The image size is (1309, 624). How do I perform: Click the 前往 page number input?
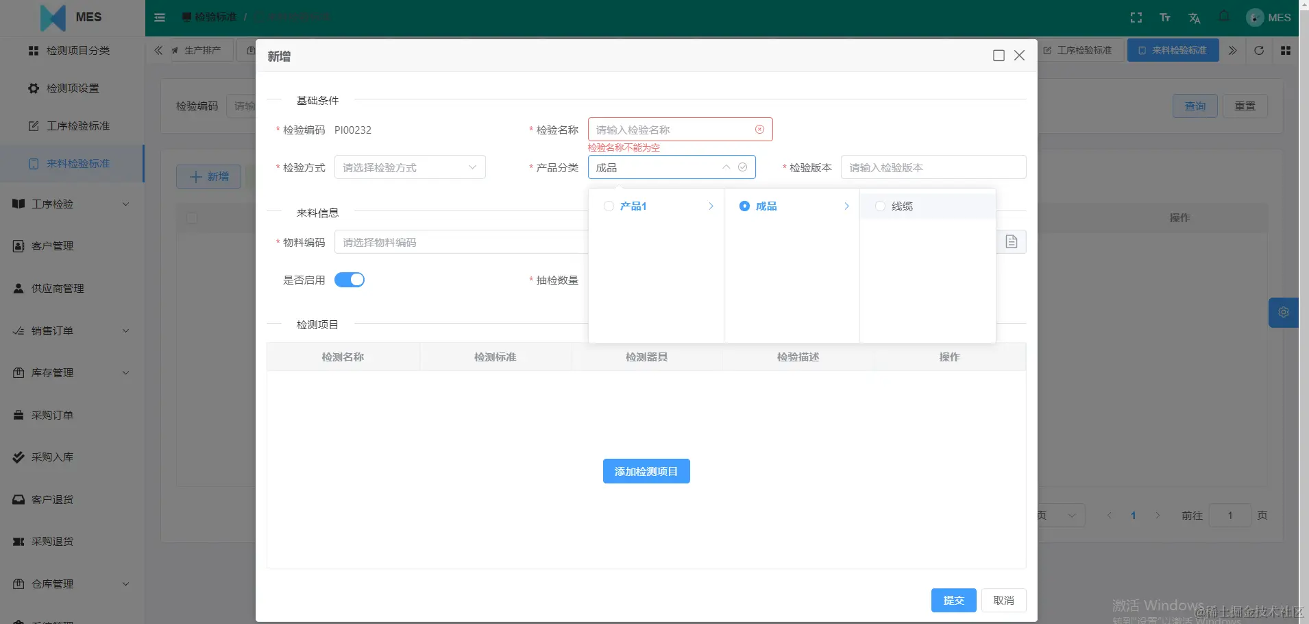[x=1230, y=516]
